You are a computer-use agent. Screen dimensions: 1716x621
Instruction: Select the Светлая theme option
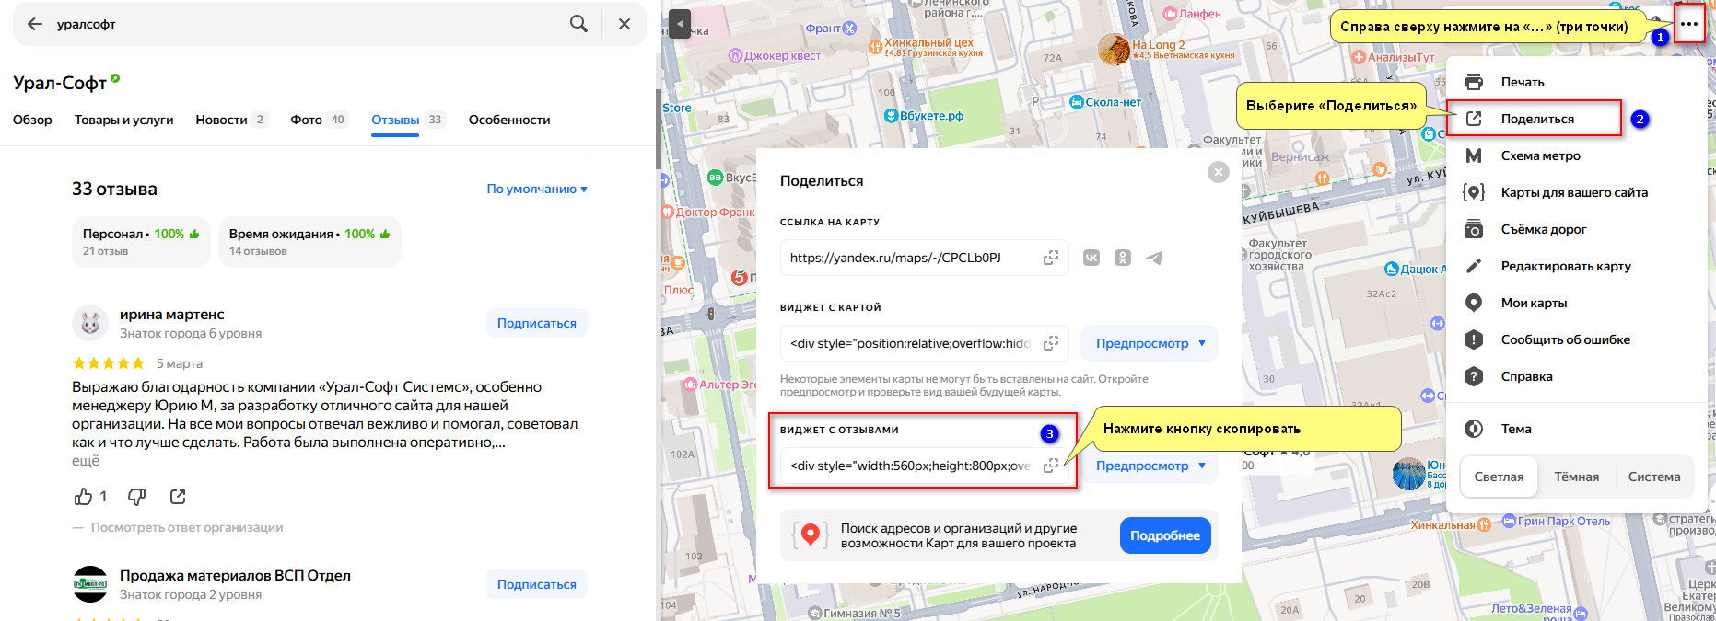pos(1499,477)
